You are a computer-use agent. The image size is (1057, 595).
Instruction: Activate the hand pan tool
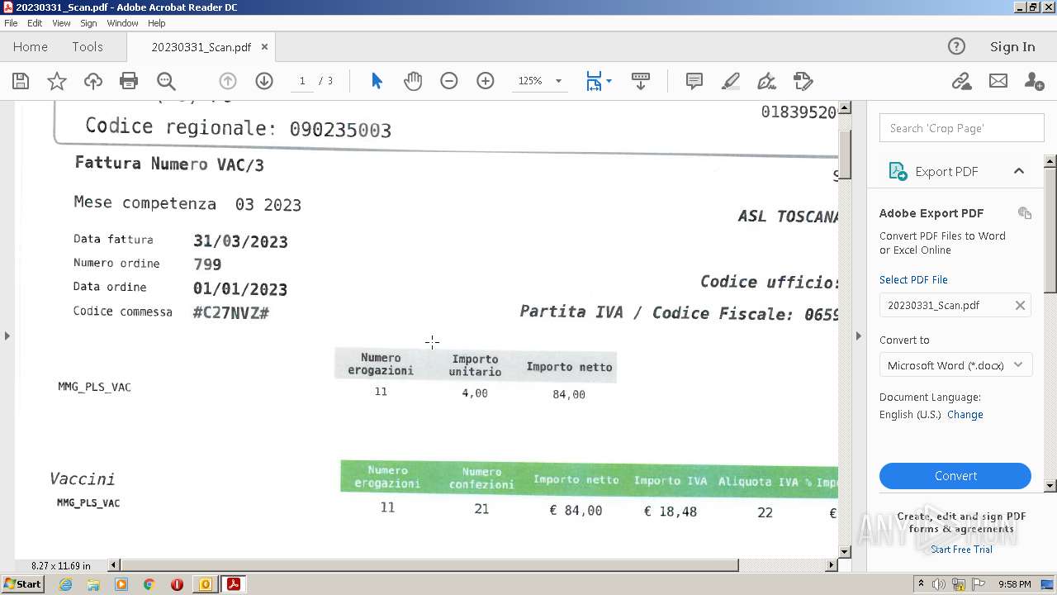pos(413,81)
